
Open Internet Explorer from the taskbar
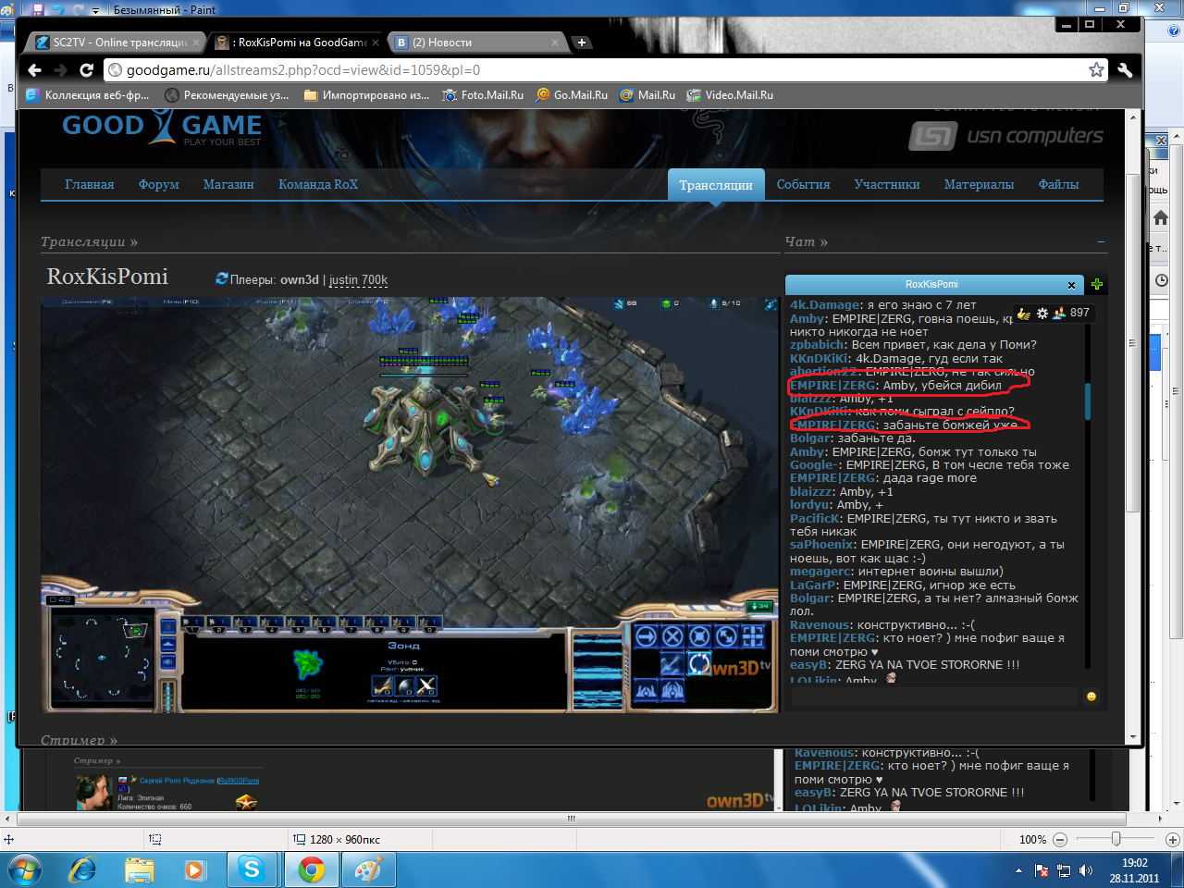[83, 870]
